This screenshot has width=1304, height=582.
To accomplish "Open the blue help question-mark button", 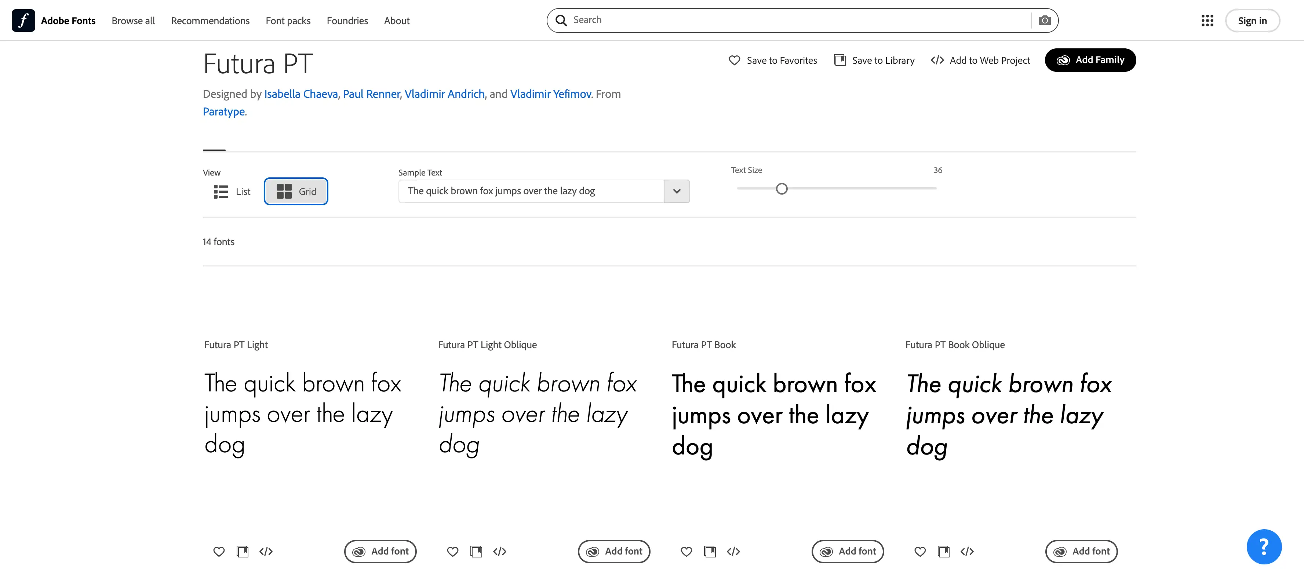I will [1264, 546].
